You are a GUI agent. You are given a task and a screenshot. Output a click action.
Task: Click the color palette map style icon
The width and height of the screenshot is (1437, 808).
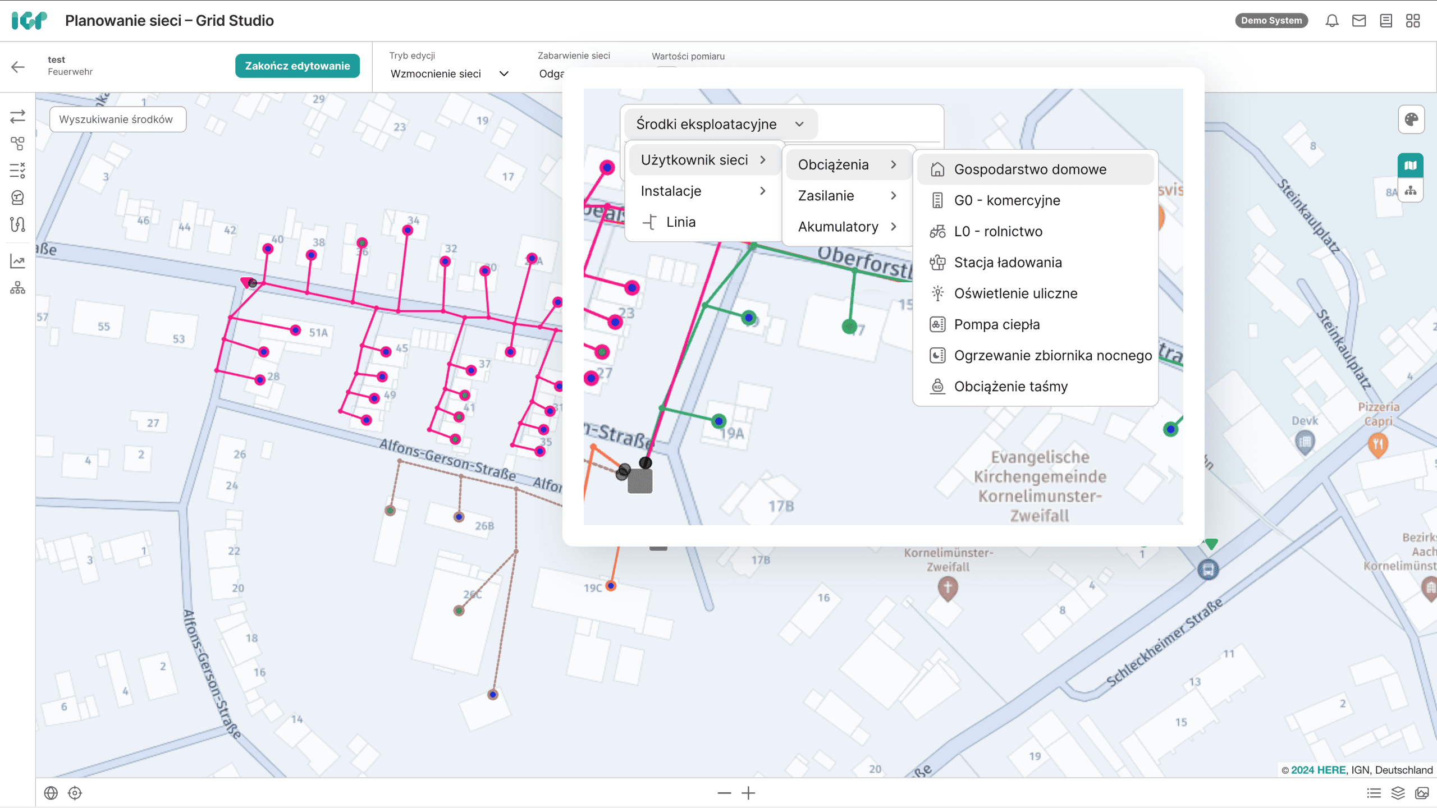point(1411,119)
